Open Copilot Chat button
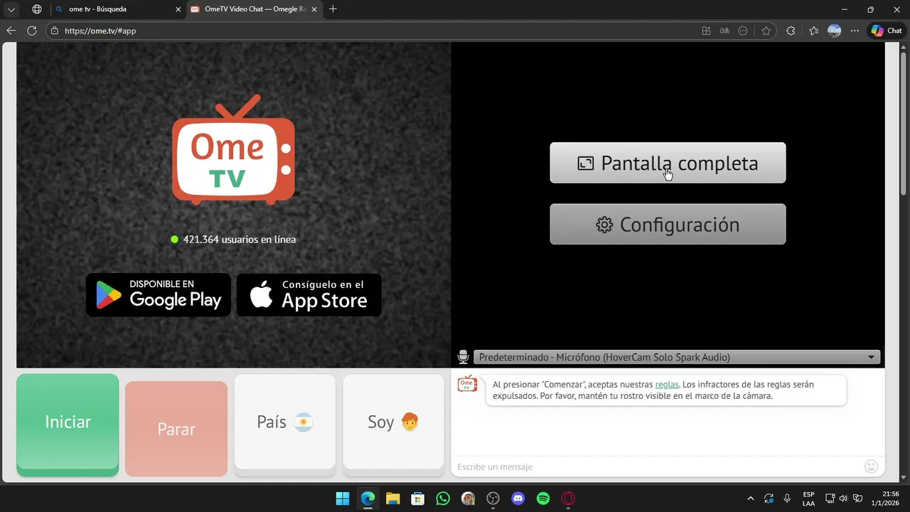The width and height of the screenshot is (910, 512). pos(887,31)
